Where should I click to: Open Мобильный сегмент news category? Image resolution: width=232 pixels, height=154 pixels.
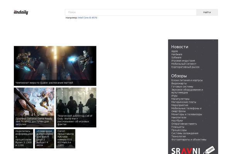click(x=184, y=64)
